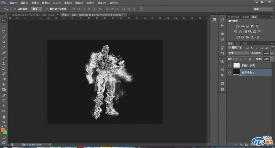275x148 pixels.
Task: Click the orange foreground color swatch
Action: (3, 130)
